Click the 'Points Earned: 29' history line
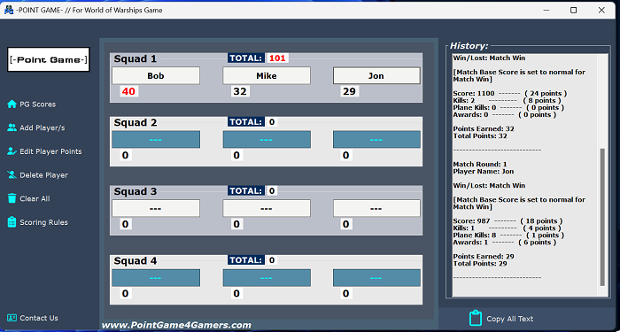This screenshot has height=332, width=620. 484,257
